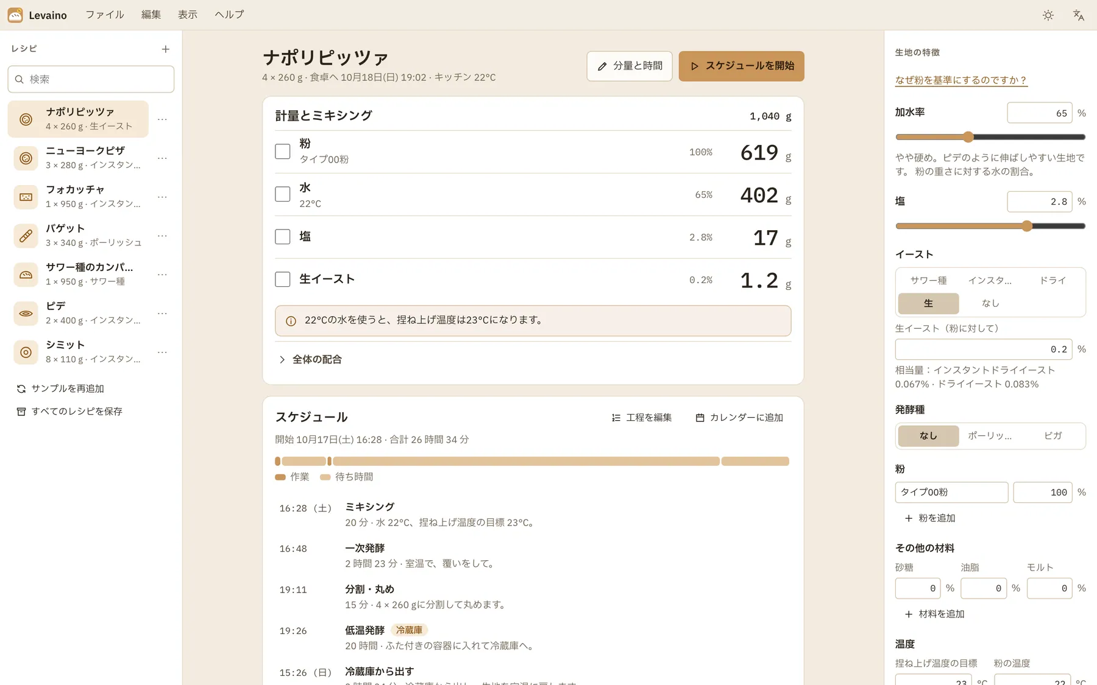
Task: Expand the 全体の配合 section
Action: tap(310, 360)
